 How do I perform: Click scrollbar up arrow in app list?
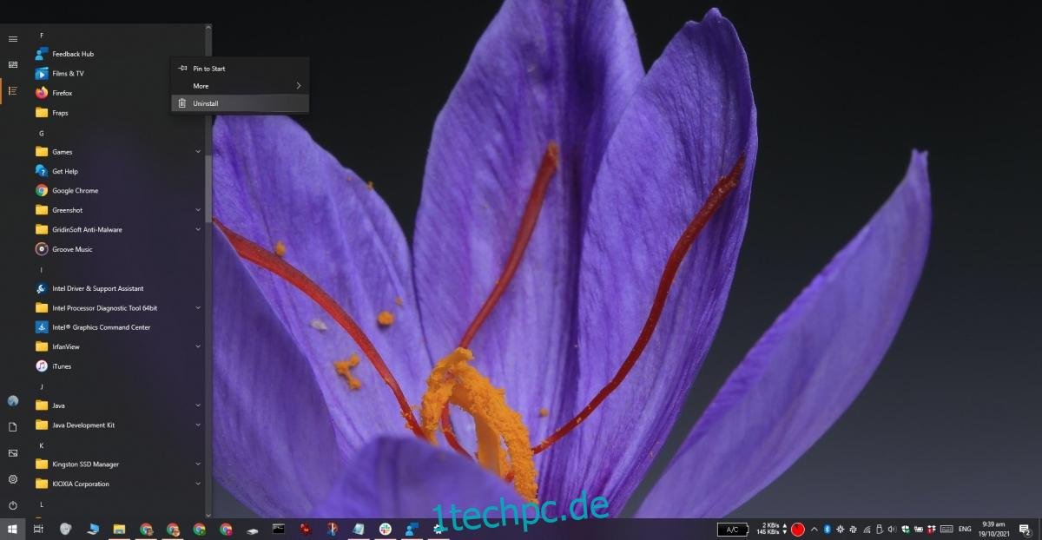coord(208,29)
